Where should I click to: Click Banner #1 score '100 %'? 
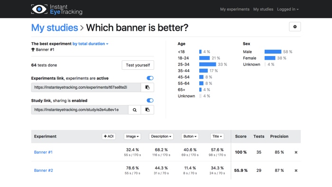pos(241,152)
